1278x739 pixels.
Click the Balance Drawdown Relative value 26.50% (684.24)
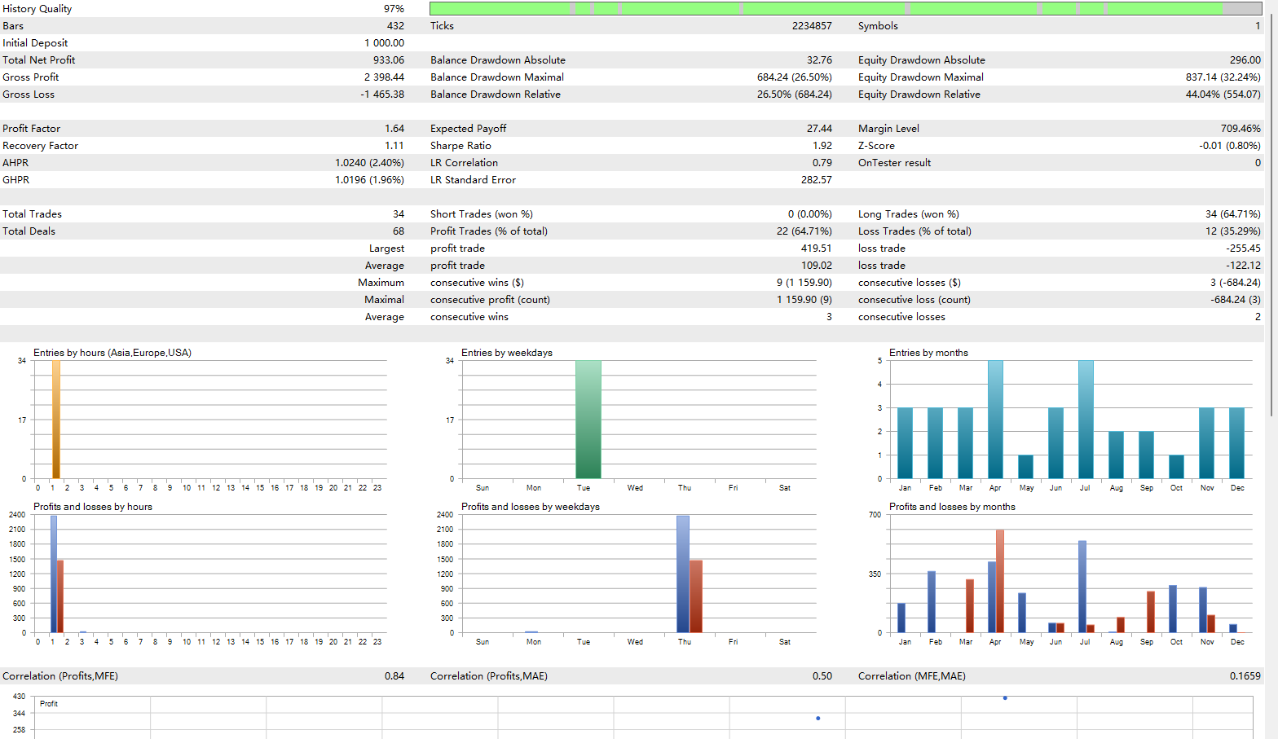click(795, 94)
